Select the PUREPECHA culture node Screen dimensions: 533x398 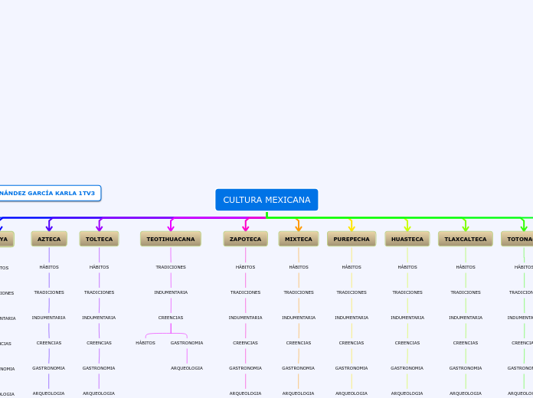click(x=352, y=239)
